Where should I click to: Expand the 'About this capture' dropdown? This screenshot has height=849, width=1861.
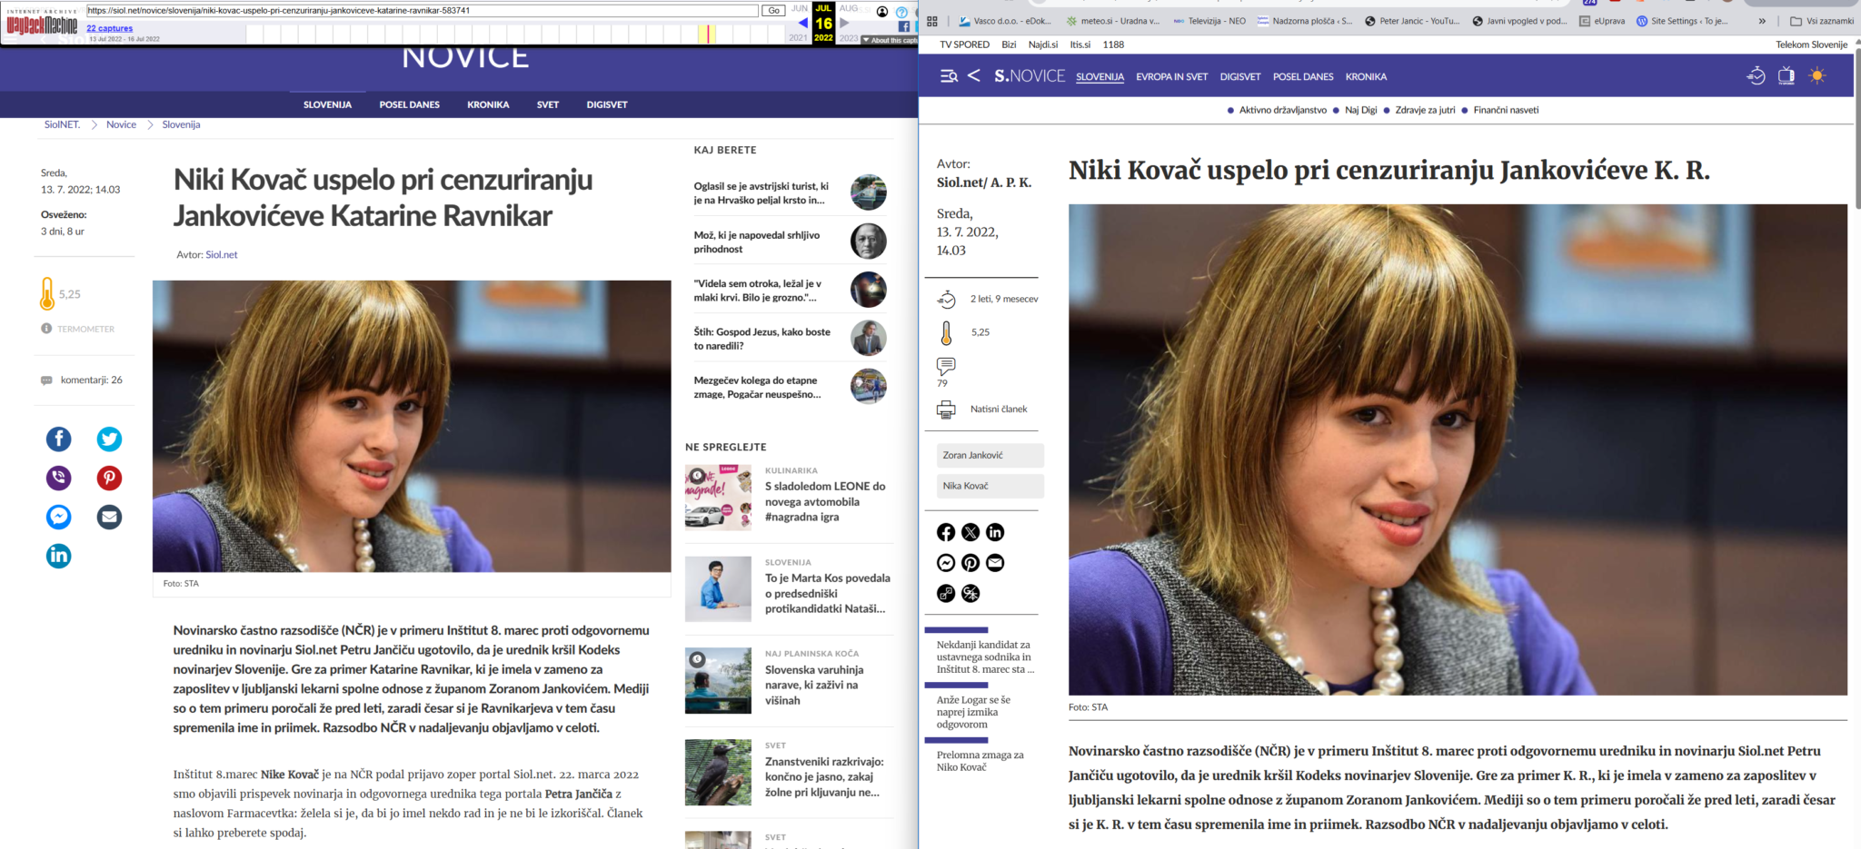[x=889, y=40]
